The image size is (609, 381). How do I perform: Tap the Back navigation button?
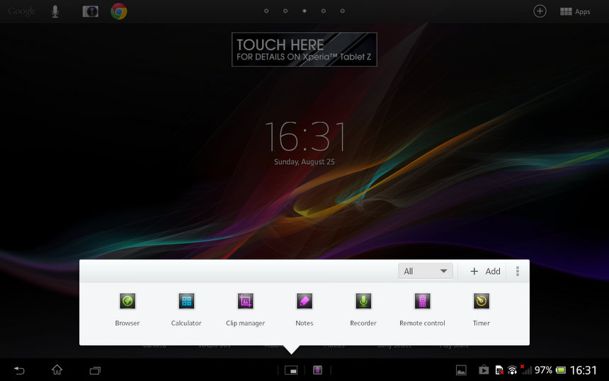19,370
